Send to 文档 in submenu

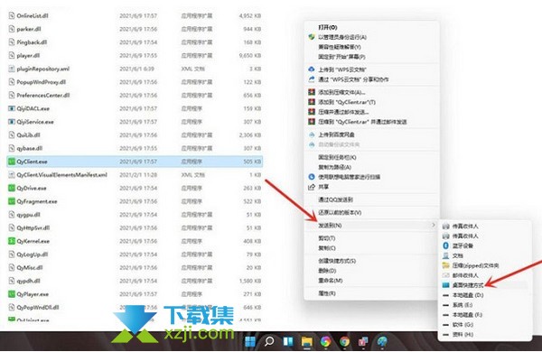(x=458, y=255)
